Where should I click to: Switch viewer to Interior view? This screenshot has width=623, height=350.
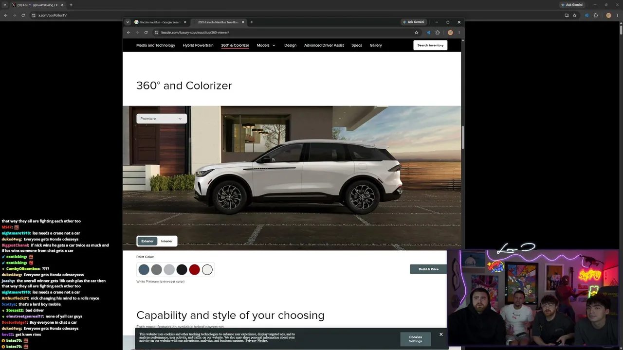(x=167, y=241)
